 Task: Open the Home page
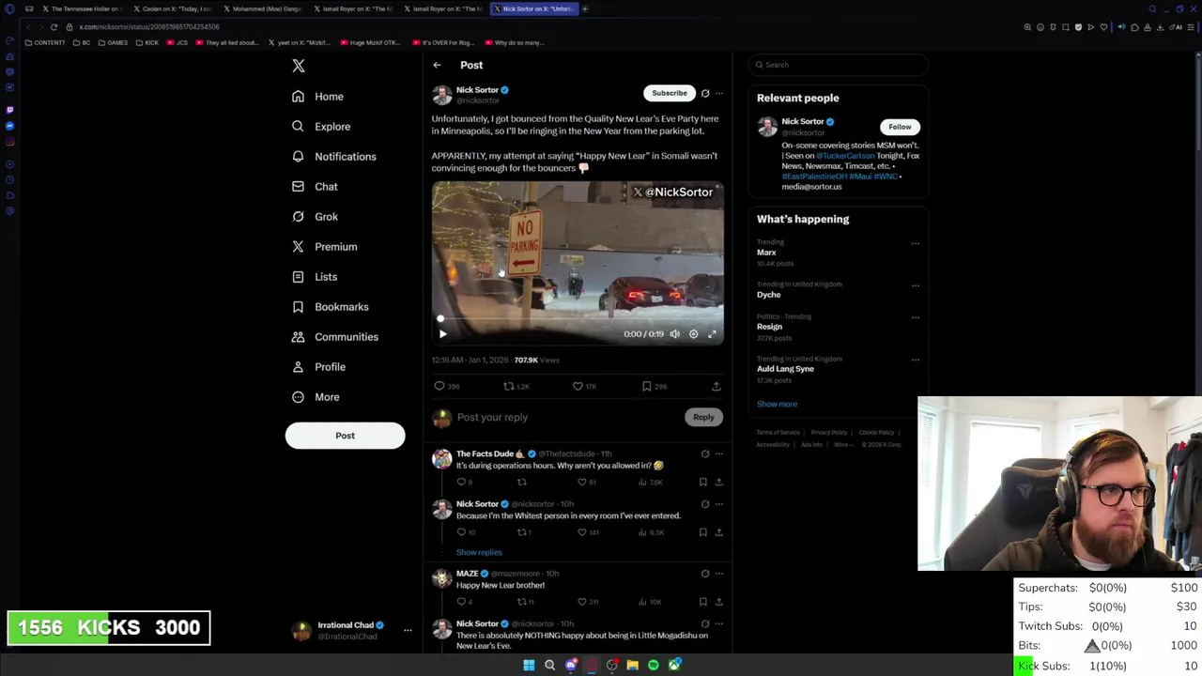point(318,97)
